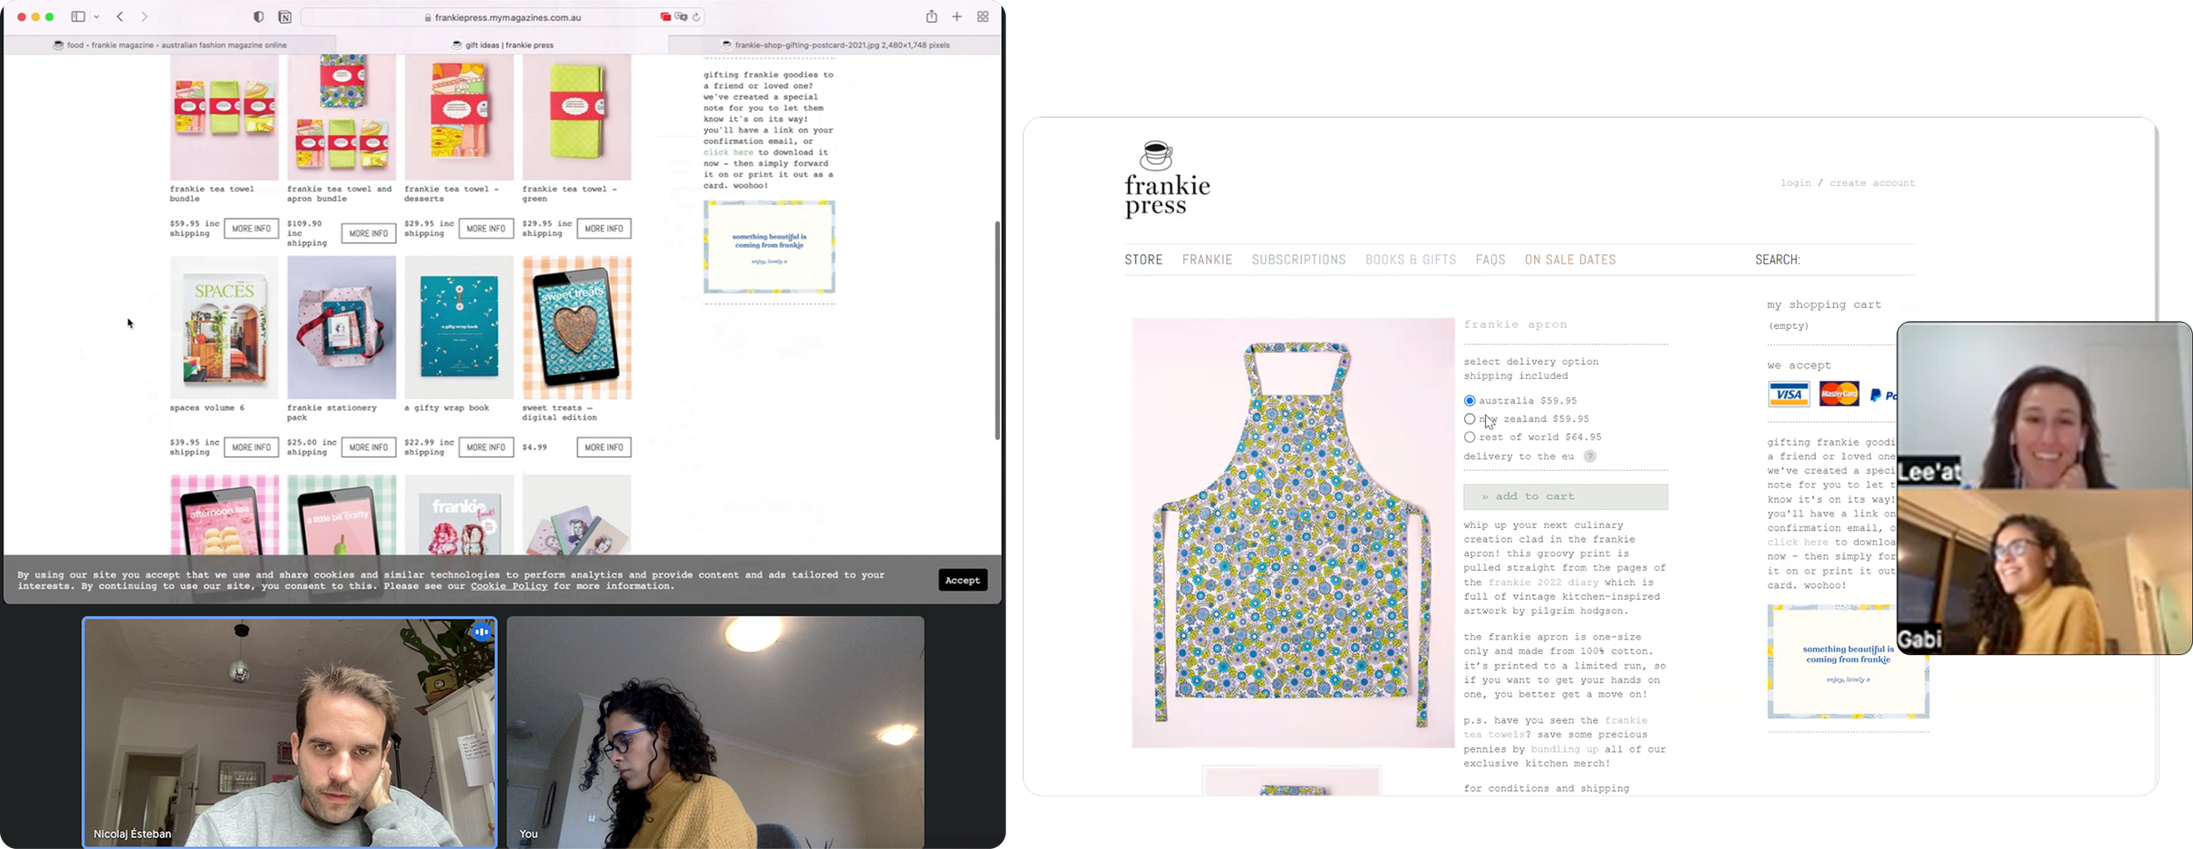Click the Safari page vertical scrollbar
This screenshot has width=2193, height=849.
point(997,330)
